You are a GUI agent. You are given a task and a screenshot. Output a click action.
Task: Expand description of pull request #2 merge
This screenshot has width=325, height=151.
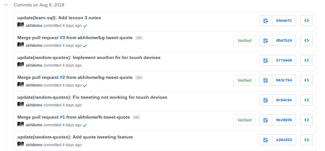pyautogui.click(x=139, y=78)
